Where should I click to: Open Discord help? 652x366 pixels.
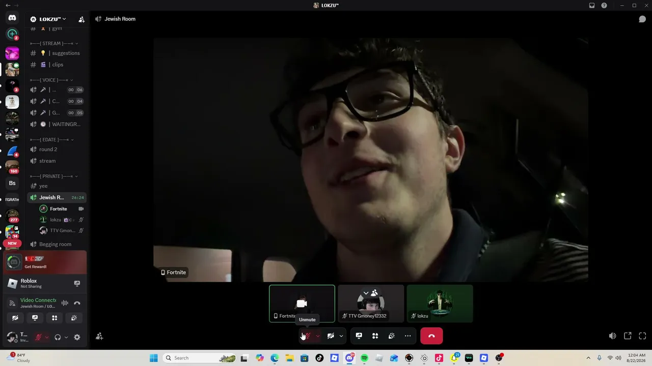604,6
